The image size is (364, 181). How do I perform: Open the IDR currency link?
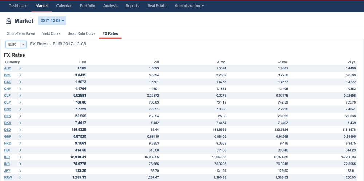click(x=7, y=157)
